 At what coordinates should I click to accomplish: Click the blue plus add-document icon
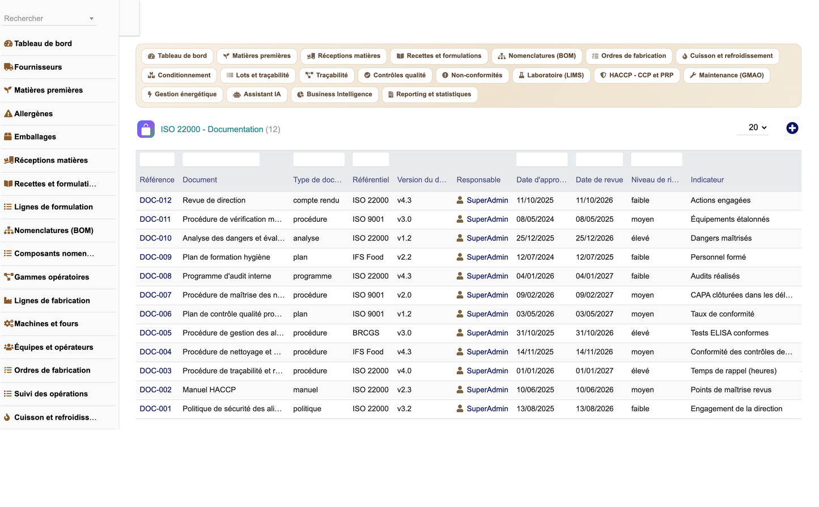792,128
